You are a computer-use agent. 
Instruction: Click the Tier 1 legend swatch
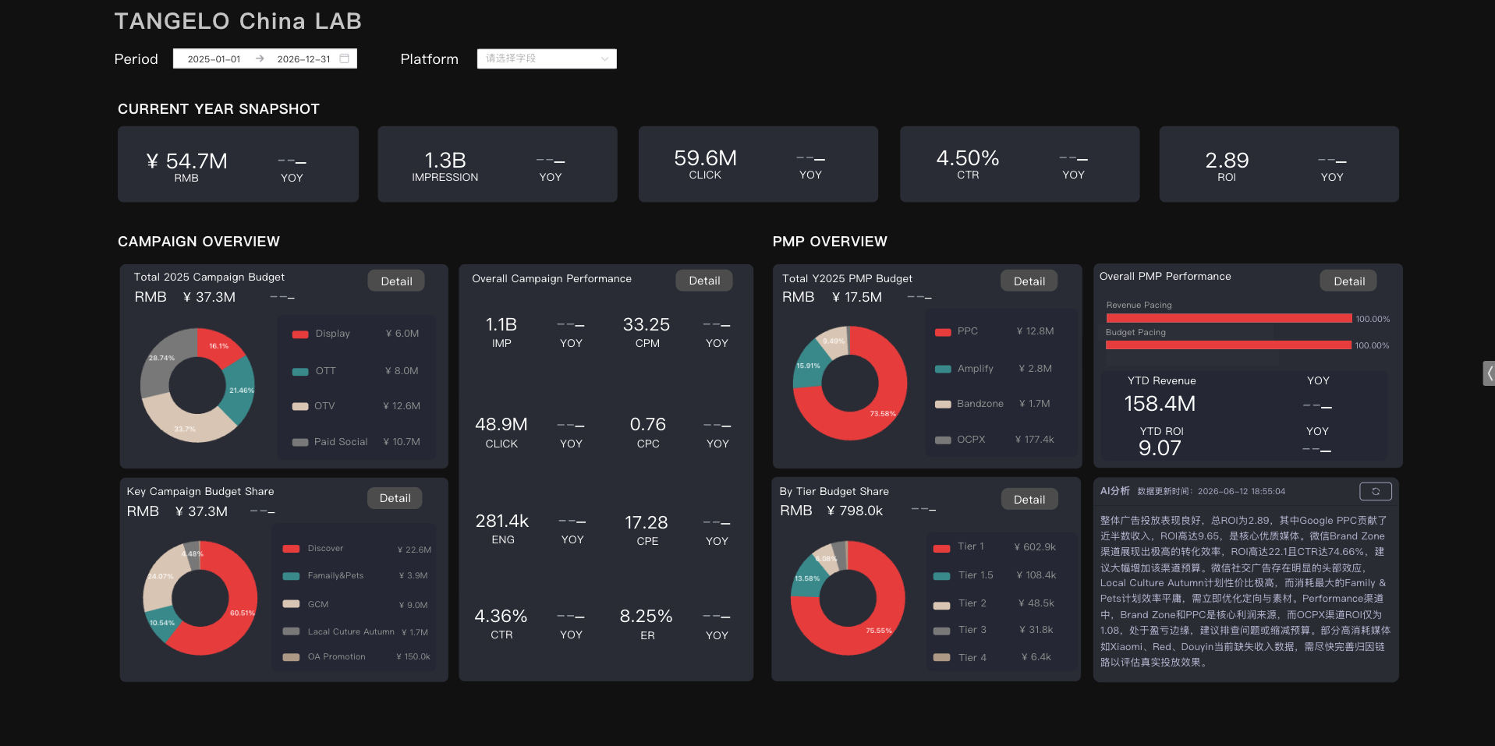(x=941, y=548)
